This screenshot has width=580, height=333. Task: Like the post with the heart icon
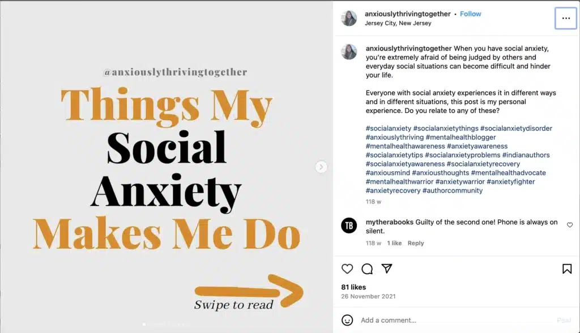click(x=347, y=269)
